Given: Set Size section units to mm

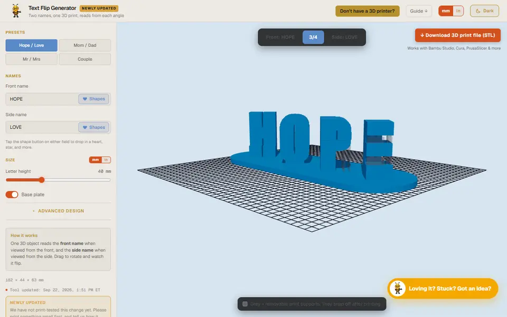Looking at the screenshot, I should pyautogui.click(x=96, y=160).
